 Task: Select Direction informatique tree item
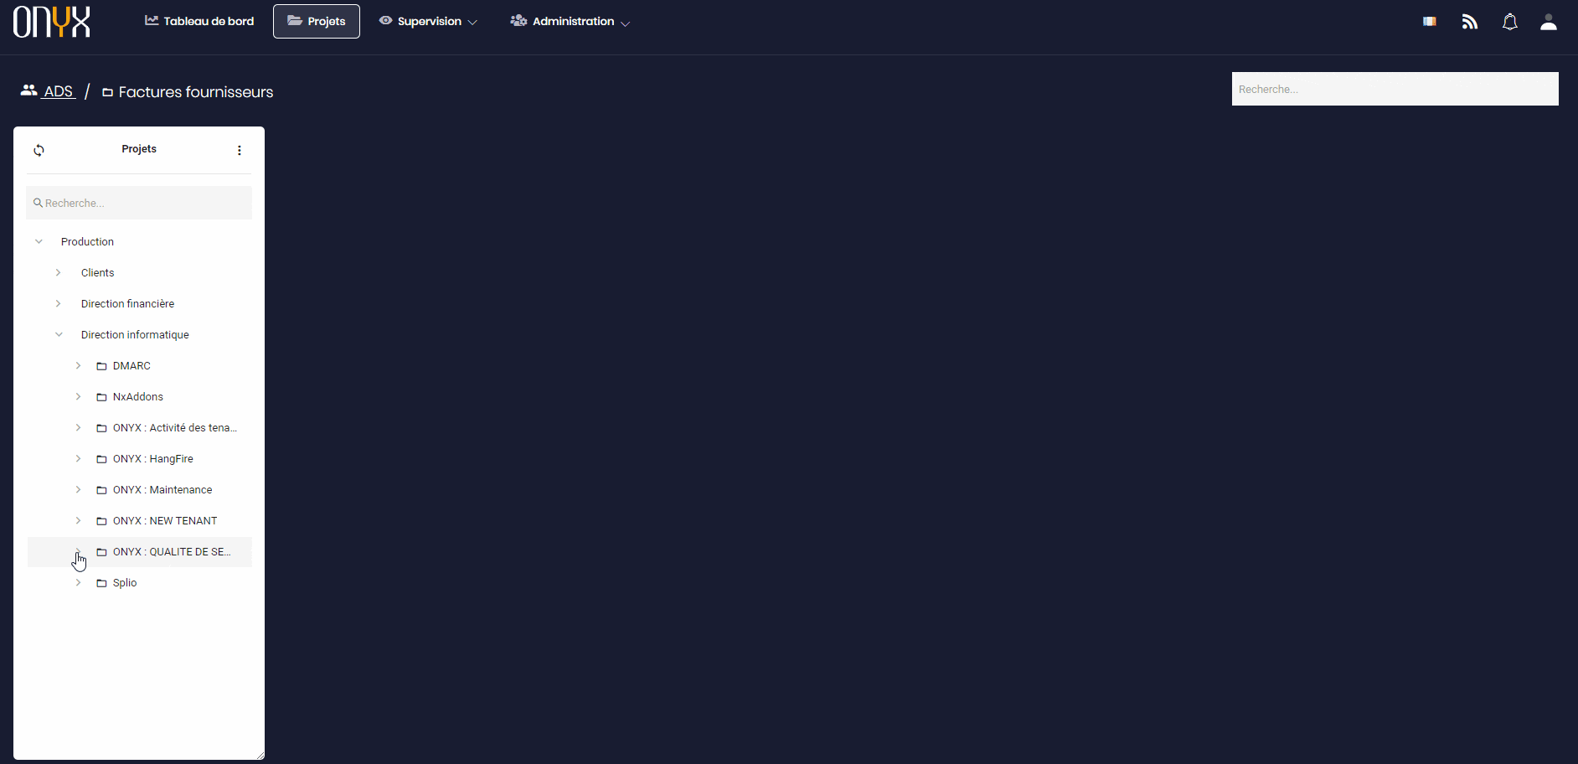[x=135, y=334]
